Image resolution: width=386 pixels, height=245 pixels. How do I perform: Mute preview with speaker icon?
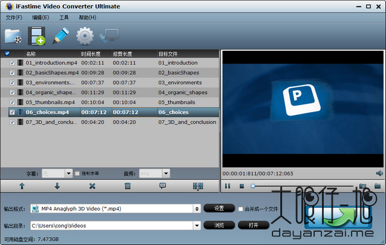[379, 173]
